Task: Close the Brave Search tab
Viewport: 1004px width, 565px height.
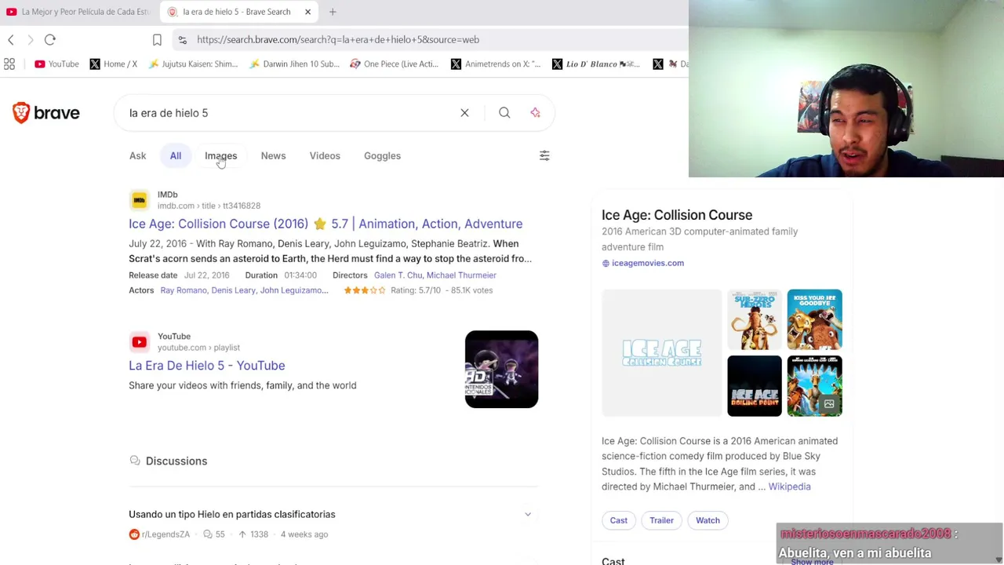Action: point(307,12)
